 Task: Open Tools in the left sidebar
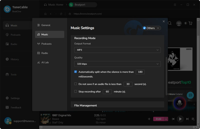coord(11,75)
